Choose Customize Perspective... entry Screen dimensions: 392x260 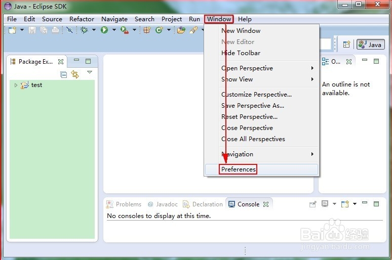[x=261, y=95]
